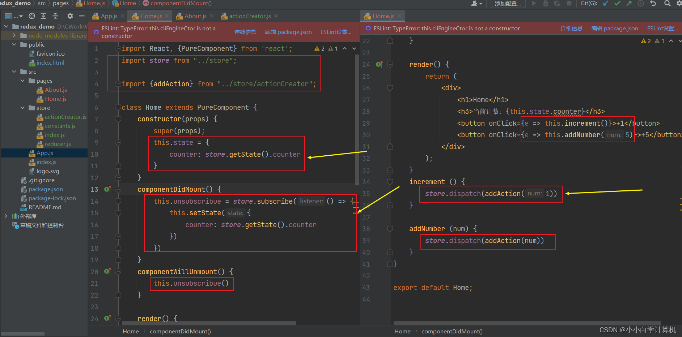The image size is (682, 337).
Task: Click the Add Configuration button
Action: pos(508,4)
